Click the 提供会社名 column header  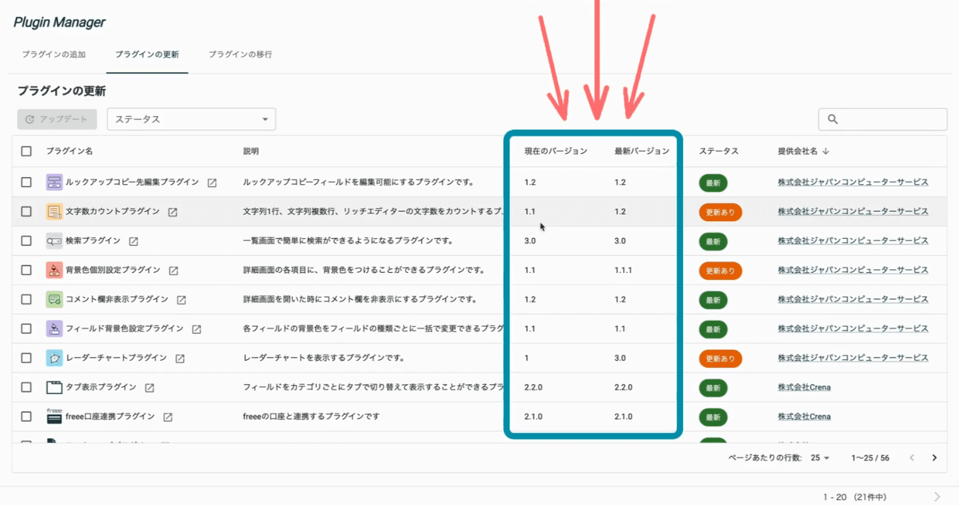click(x=797, y=151)
